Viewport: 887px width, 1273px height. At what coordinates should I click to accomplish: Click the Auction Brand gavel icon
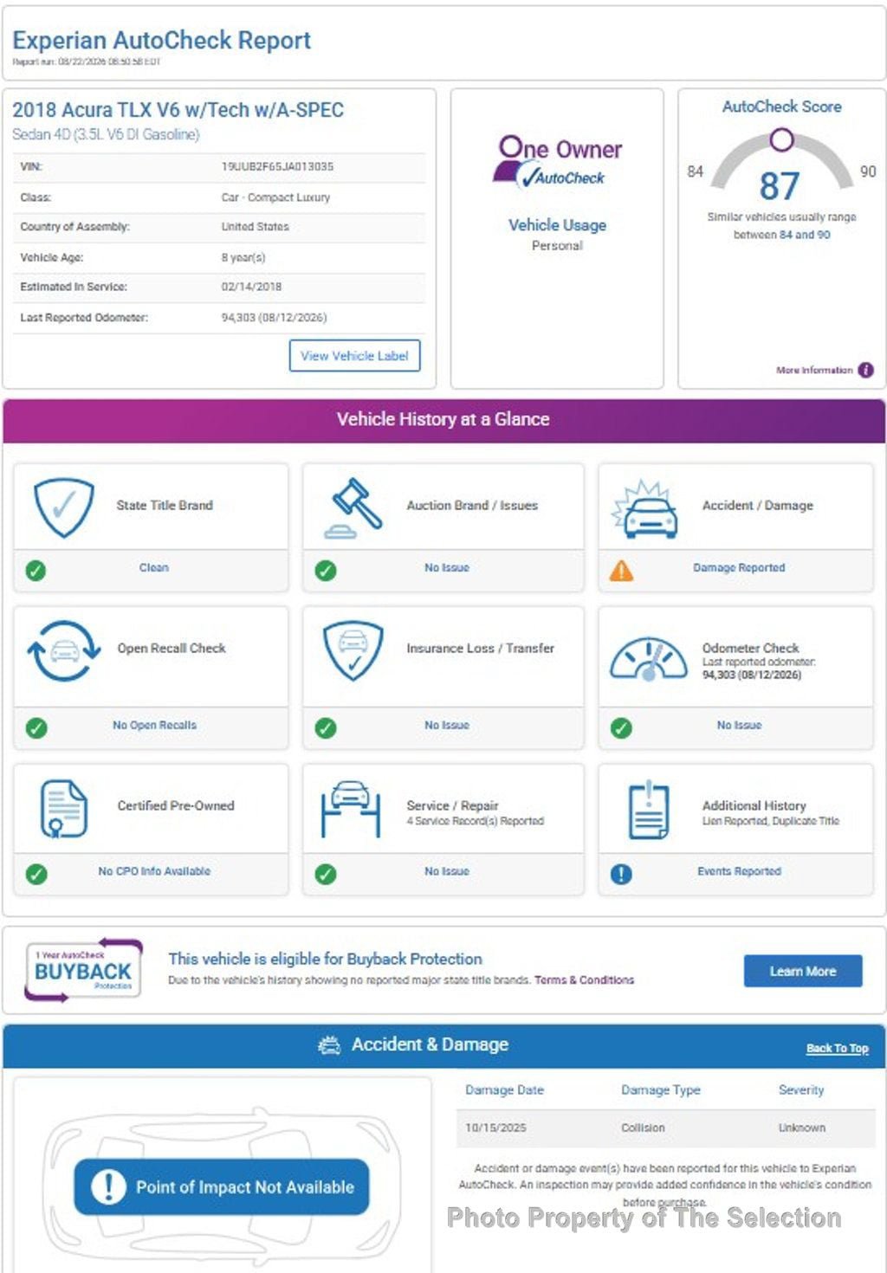(x=353, y=507)
